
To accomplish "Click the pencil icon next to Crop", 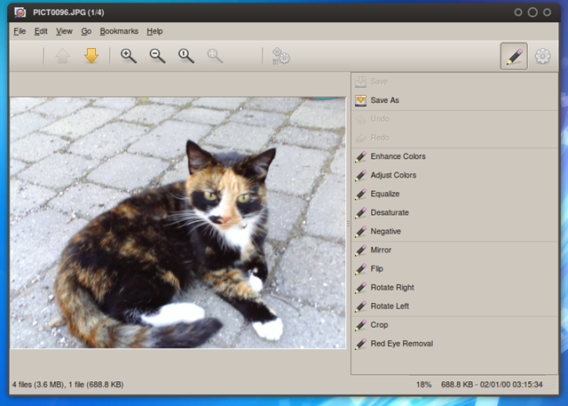I will tap(360, 325).
